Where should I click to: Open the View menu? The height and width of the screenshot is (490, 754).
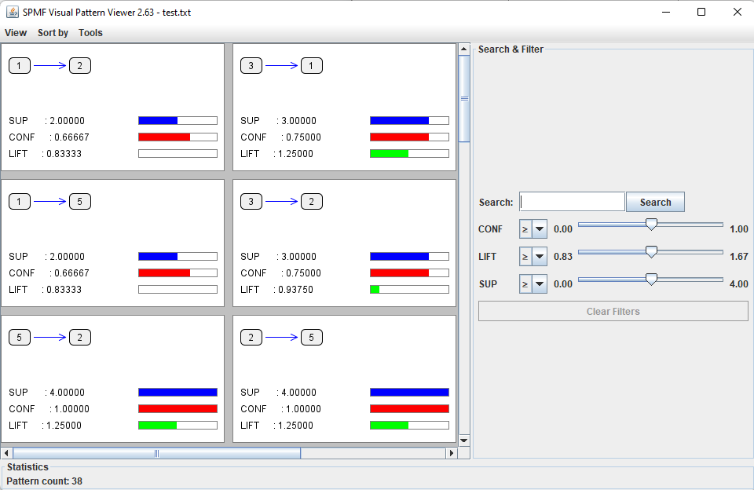16,33
